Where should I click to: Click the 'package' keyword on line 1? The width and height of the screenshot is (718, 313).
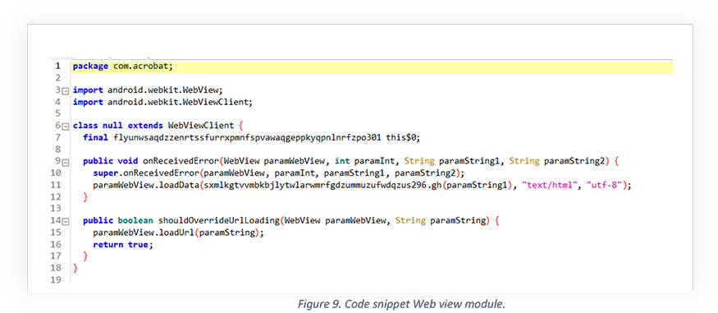pos(90,67)
